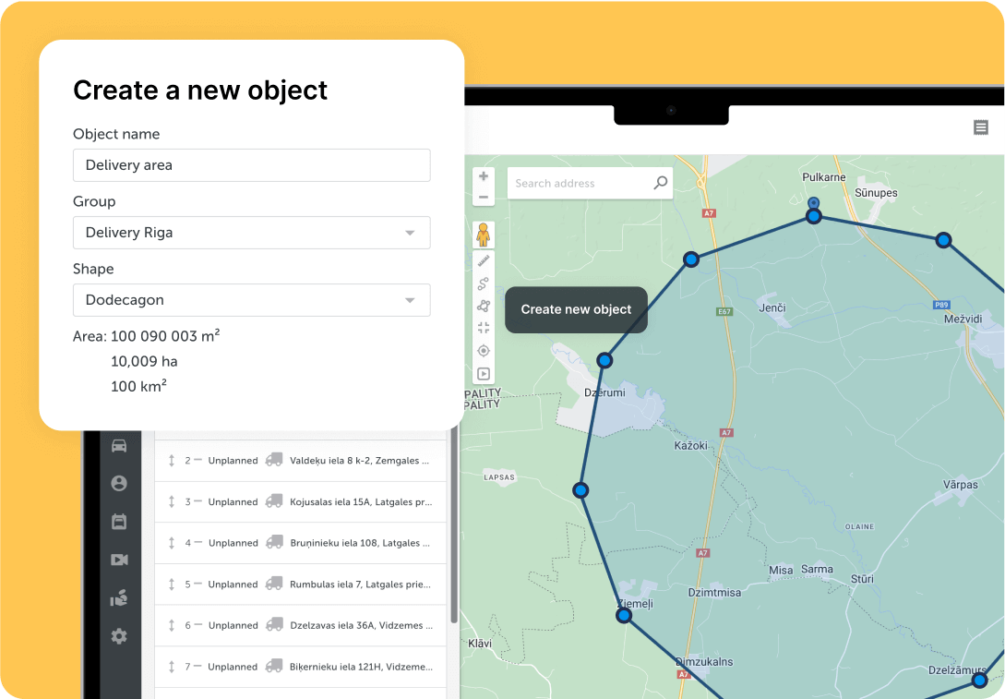Image resolution: width=1005 pixels, height=699 pixels.
Task: Click the reorder arrows for row 4
Action: click(171, 543)
